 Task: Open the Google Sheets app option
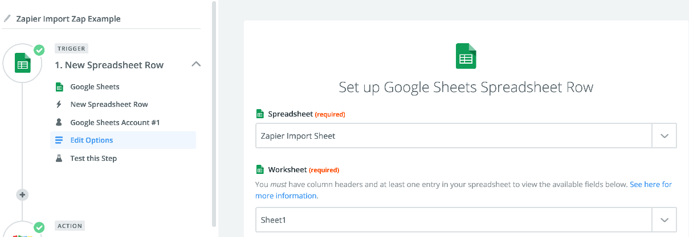[x=95, y=87]
